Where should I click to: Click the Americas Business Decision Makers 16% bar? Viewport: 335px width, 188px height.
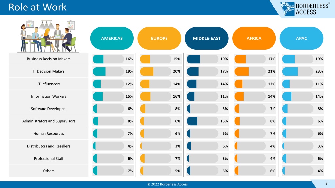click(108, 59)
